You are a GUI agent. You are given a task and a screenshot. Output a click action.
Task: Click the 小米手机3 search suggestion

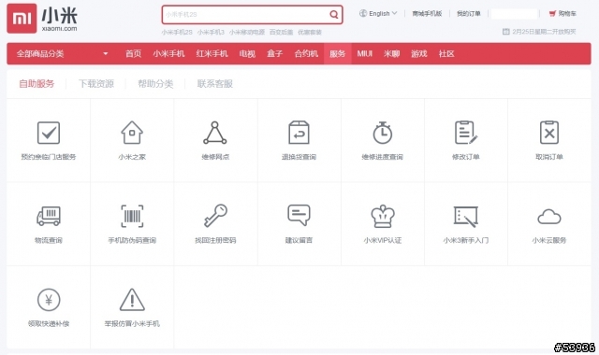coord(211,32)
